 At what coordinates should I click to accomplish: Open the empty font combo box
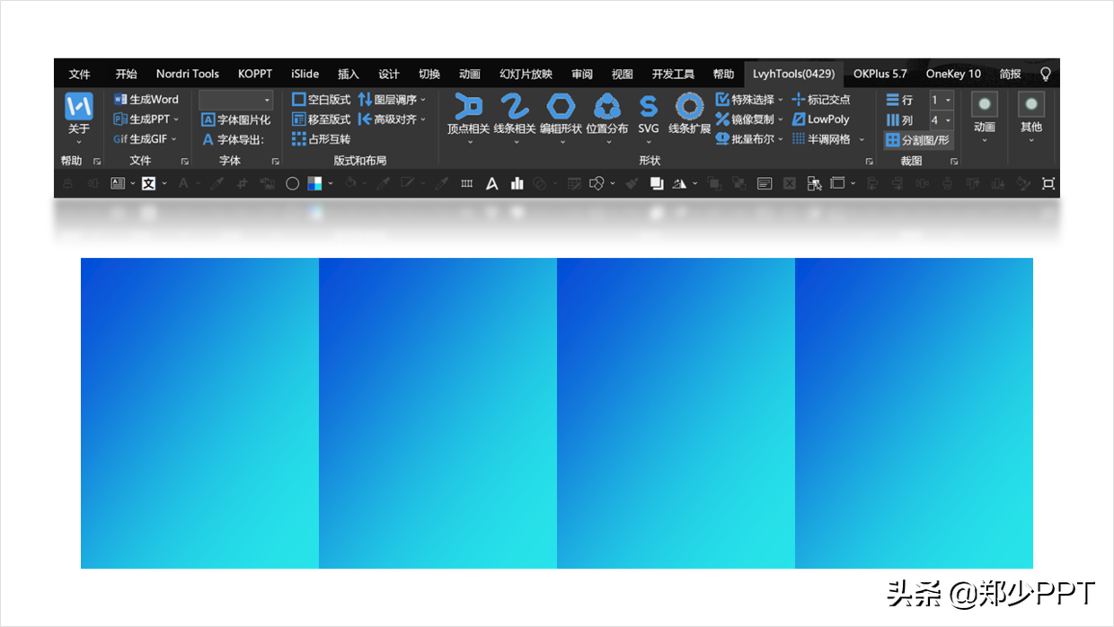235,100
